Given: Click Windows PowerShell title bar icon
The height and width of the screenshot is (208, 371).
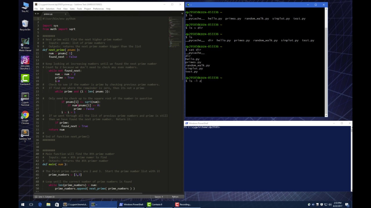Looking at the screenshot, I should (x=187, y=123).
